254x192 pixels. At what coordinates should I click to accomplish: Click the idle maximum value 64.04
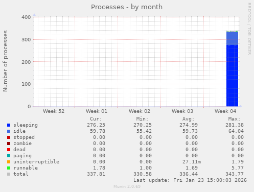coord(236,131)
